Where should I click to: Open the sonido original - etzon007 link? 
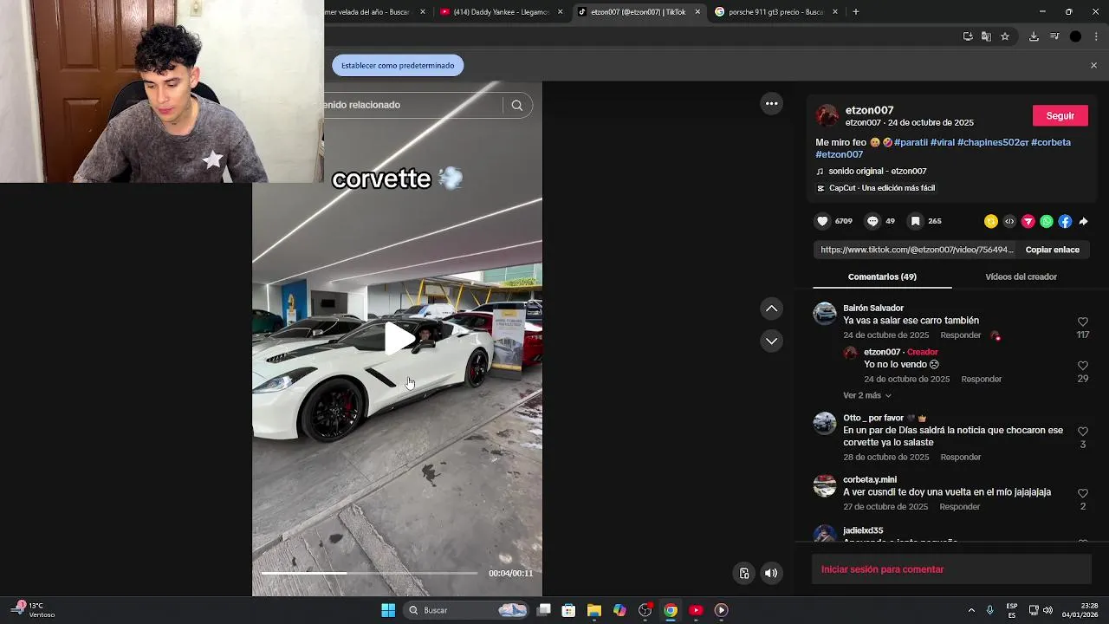877,171
